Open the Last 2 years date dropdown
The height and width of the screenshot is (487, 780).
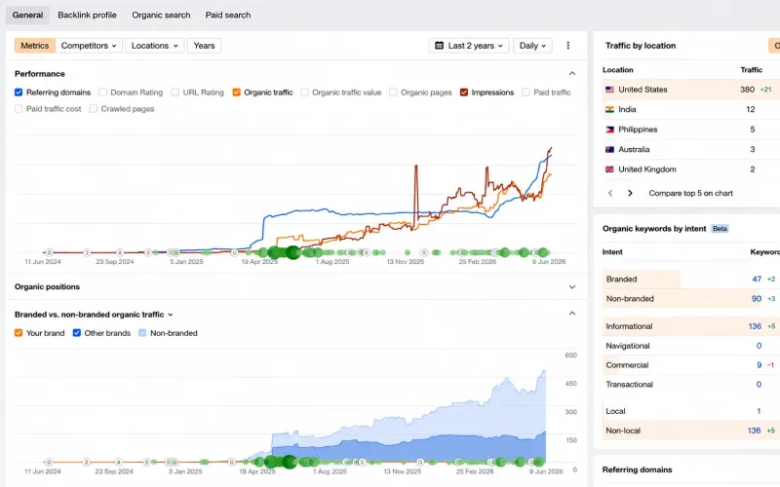click(469, 45)
